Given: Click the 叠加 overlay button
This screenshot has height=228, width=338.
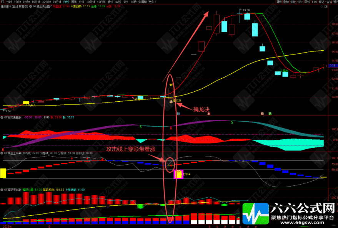Looking at the screenshot, I should (286, 2).
